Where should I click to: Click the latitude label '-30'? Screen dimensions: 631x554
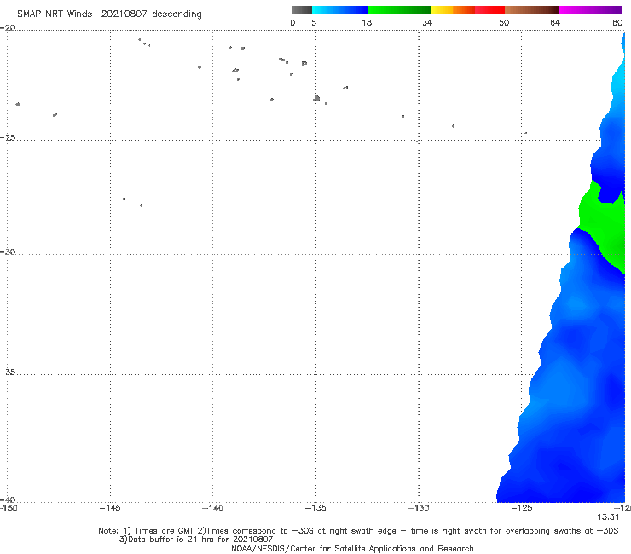(x=8, y=251)
